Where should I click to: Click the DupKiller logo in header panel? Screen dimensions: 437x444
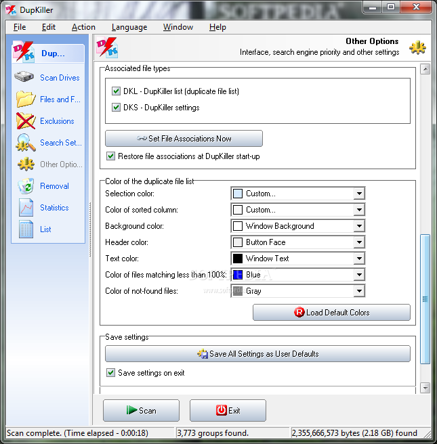[107, 47]
